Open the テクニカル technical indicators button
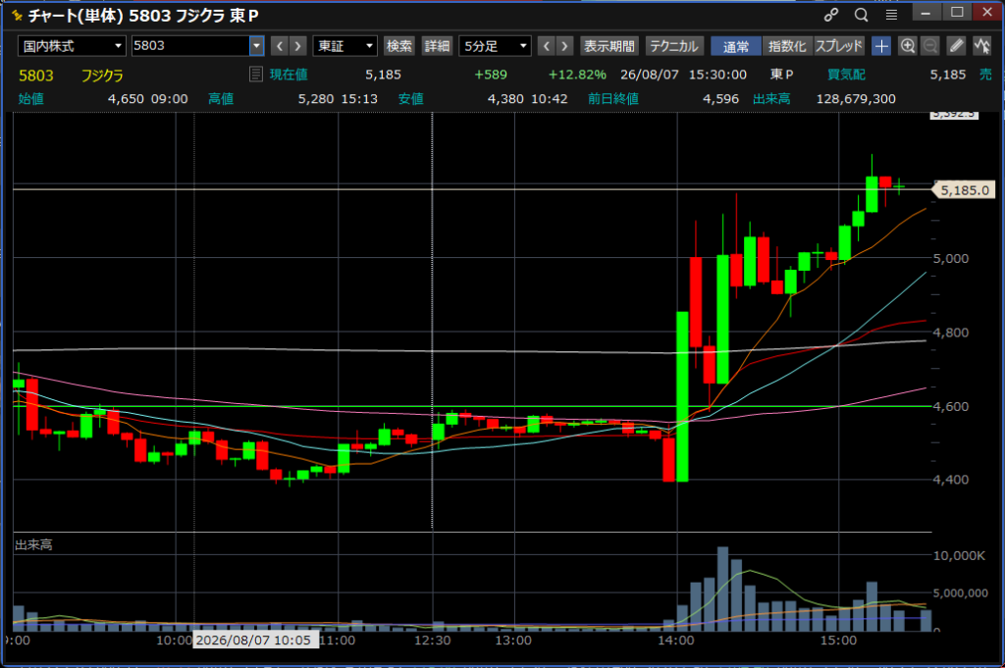The image size is (1005, 668). (674, 46)
